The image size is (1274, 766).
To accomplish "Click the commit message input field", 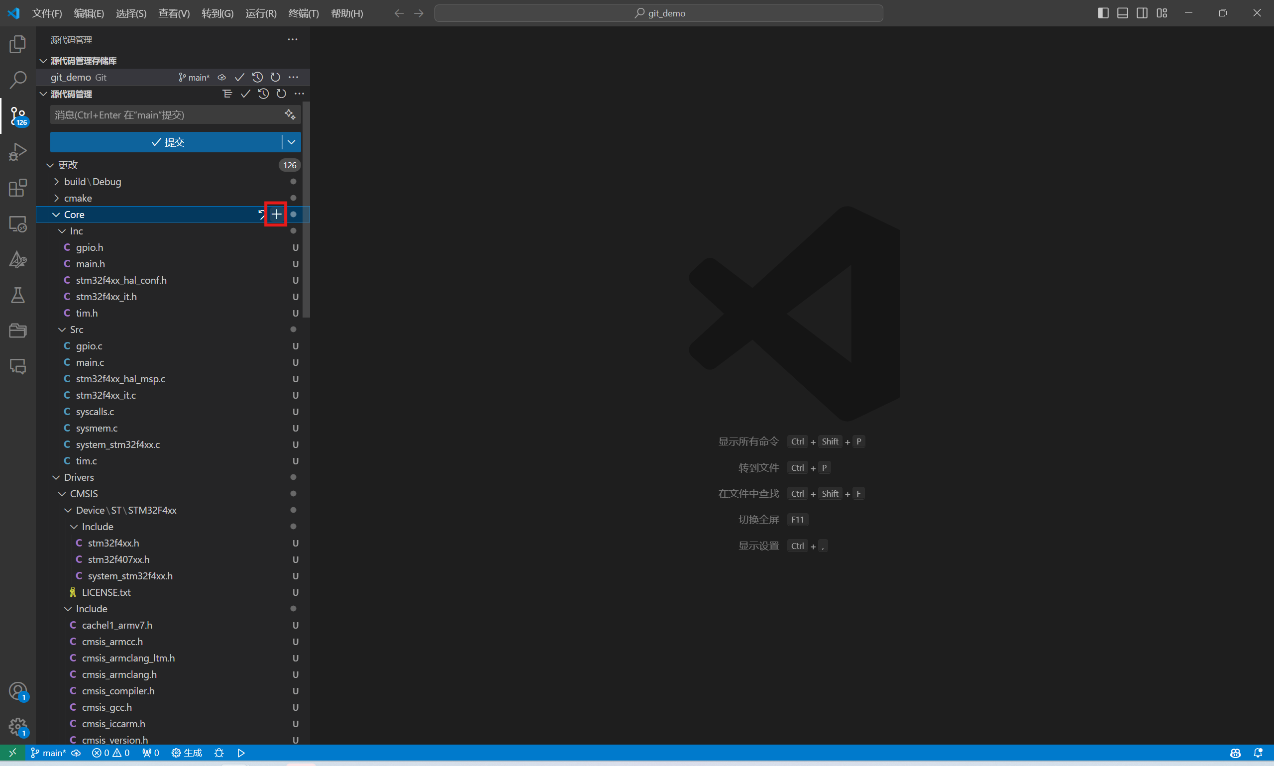I will pyautogui.click(x=165, y=114).
